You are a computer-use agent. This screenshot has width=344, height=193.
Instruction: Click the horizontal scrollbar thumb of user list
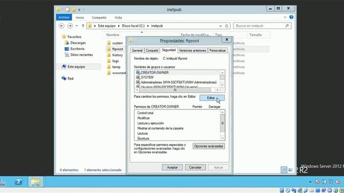coord(175,90)
